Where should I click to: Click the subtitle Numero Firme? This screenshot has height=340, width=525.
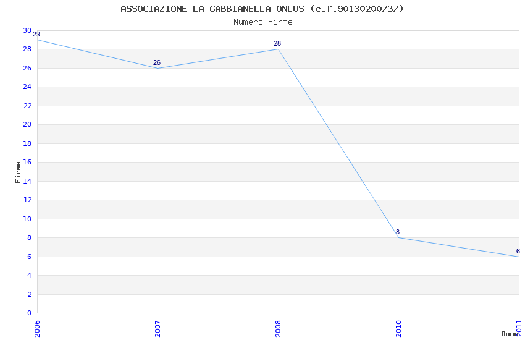263,22
